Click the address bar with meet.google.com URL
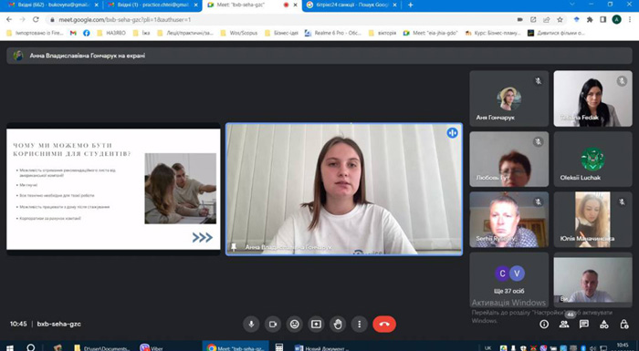The width and height of the screenshot is (639, 351). (x=281, y=19)
